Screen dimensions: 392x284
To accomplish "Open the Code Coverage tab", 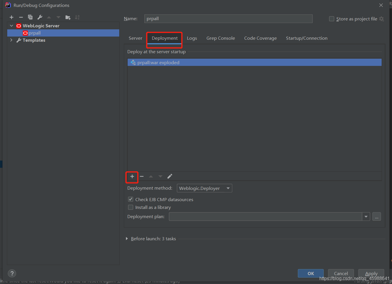I will (x=260, y=38).
